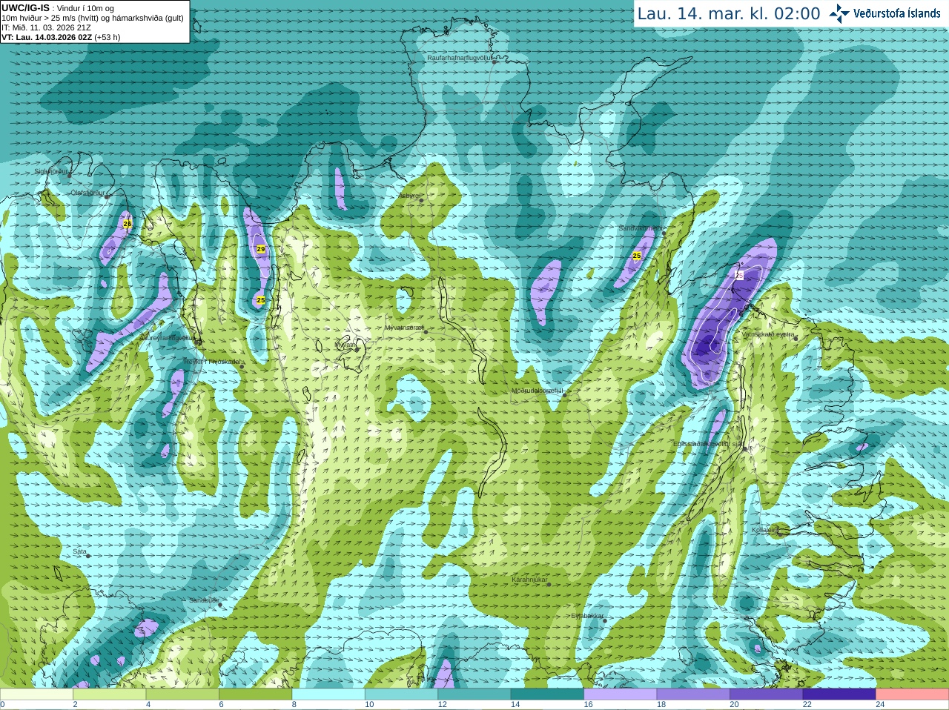
Task: Click the Veðurstofa Íslands name text
Action: 897,13
